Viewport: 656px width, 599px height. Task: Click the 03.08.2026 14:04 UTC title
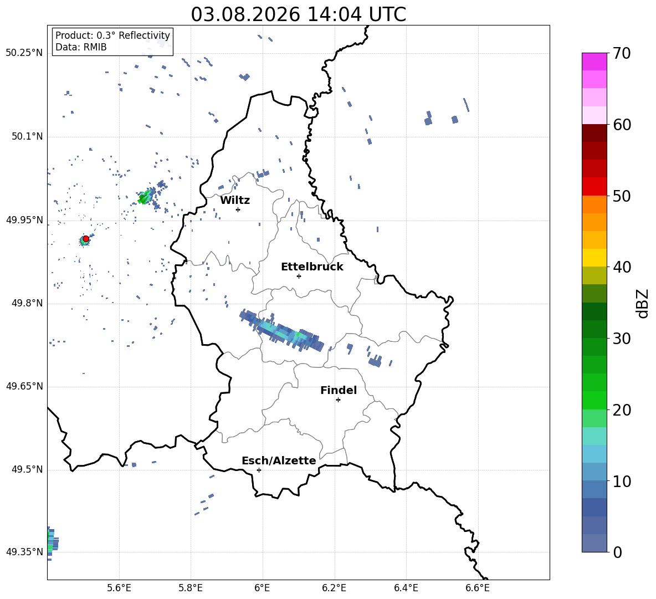[x=298, y=14]
